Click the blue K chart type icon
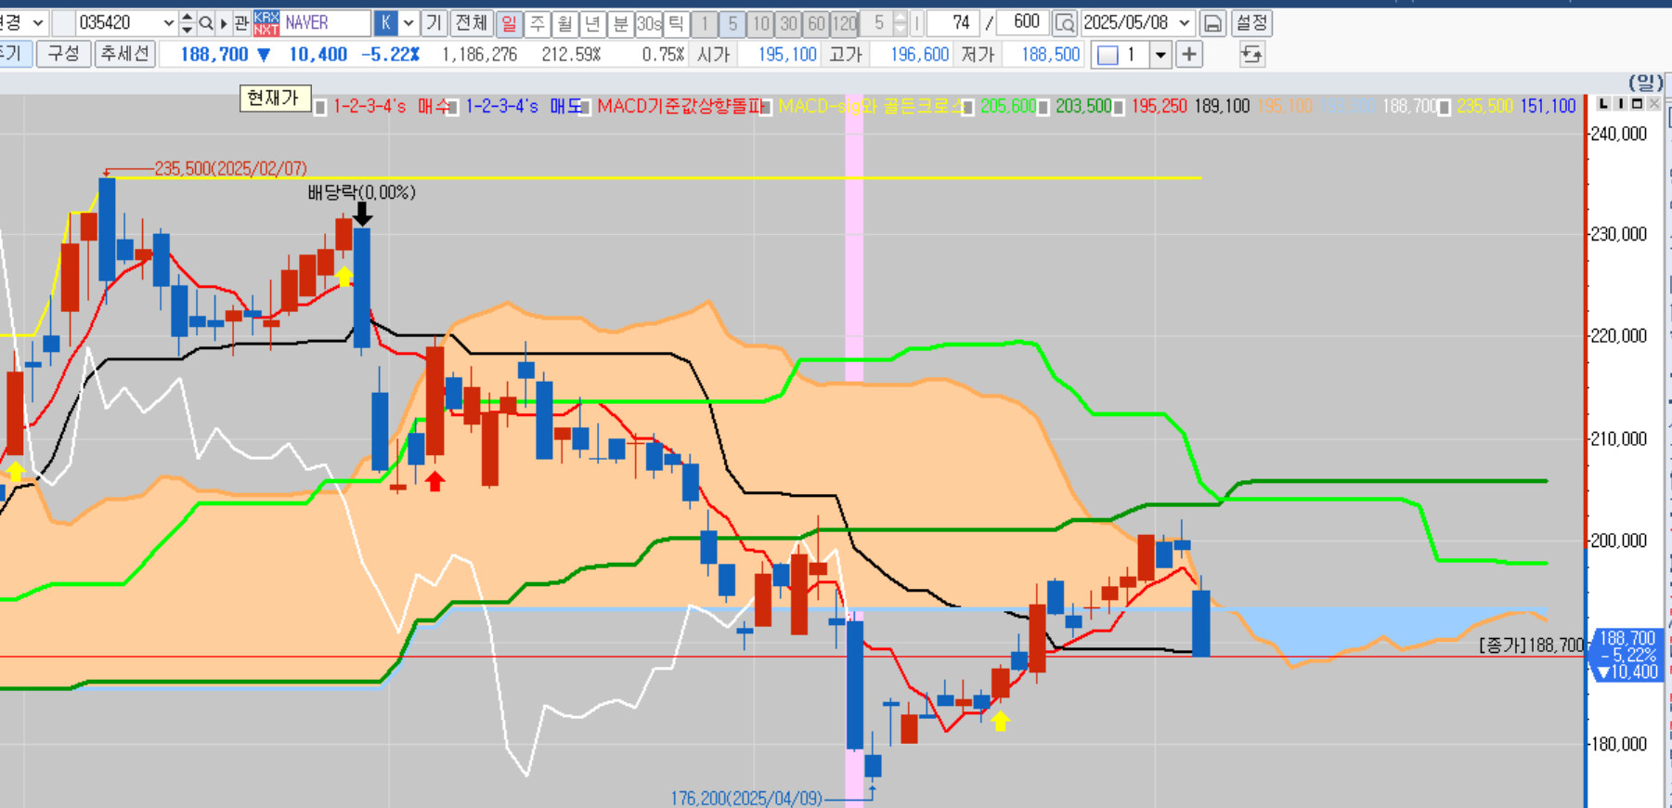 tap(386, 23)
